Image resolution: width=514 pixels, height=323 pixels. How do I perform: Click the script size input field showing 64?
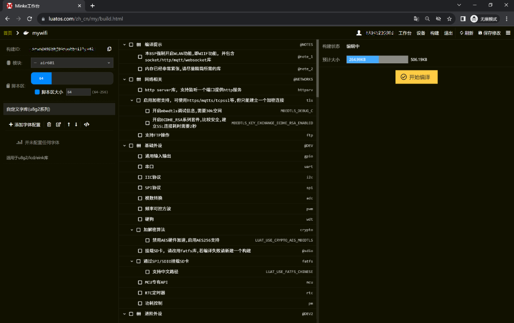(79, 92)
